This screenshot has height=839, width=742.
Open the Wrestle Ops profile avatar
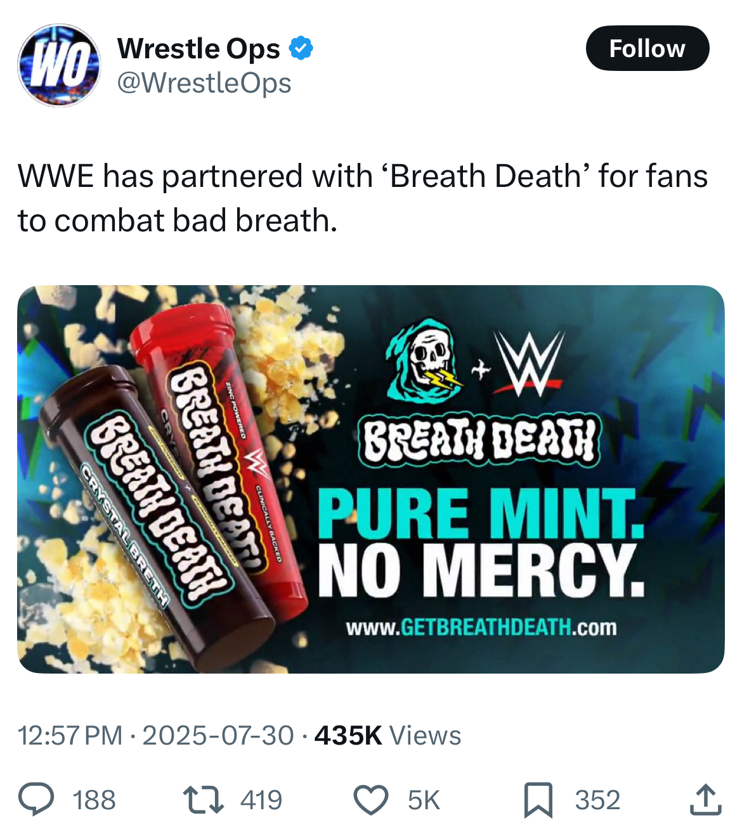pyautogui.click(x=59, y=65)
